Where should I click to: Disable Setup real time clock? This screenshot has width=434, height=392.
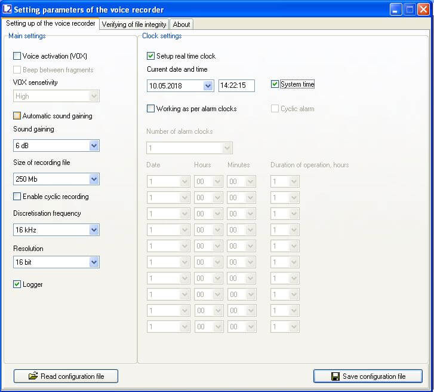click(151, 56)
